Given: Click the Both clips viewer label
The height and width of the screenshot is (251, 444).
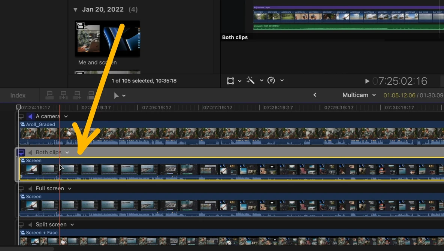Looking at the screenshot, I should 235,37.
